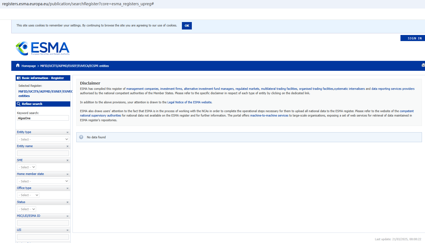Open the Legal Notice of the ESMA website link

[x=189, y=102]
